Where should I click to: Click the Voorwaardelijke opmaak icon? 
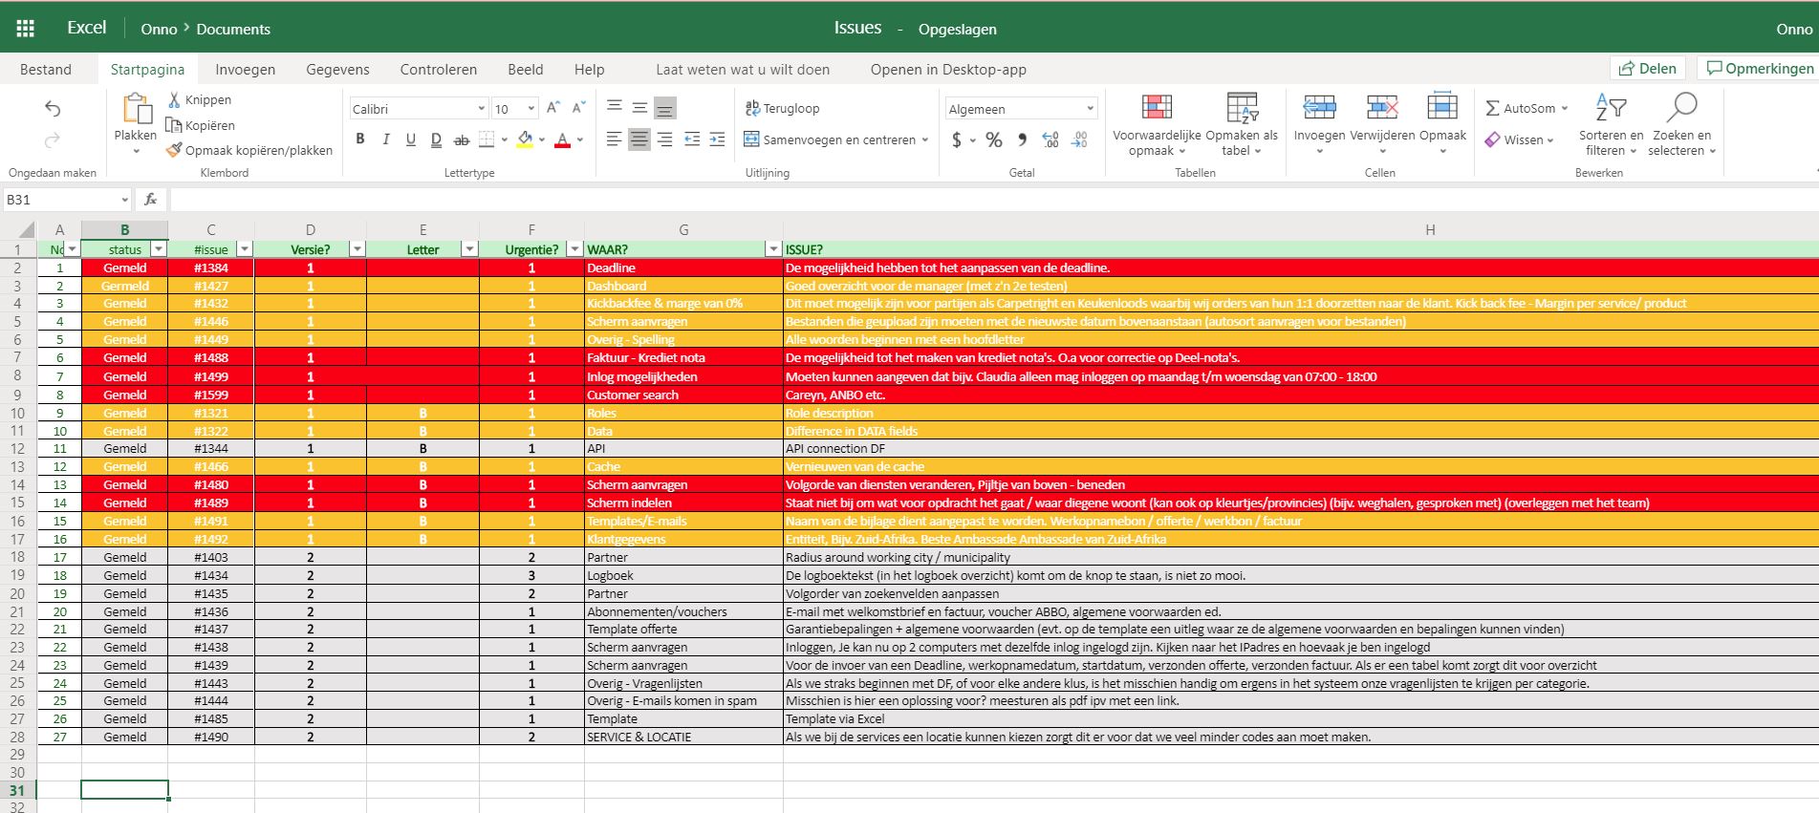tap(1157, 107)
